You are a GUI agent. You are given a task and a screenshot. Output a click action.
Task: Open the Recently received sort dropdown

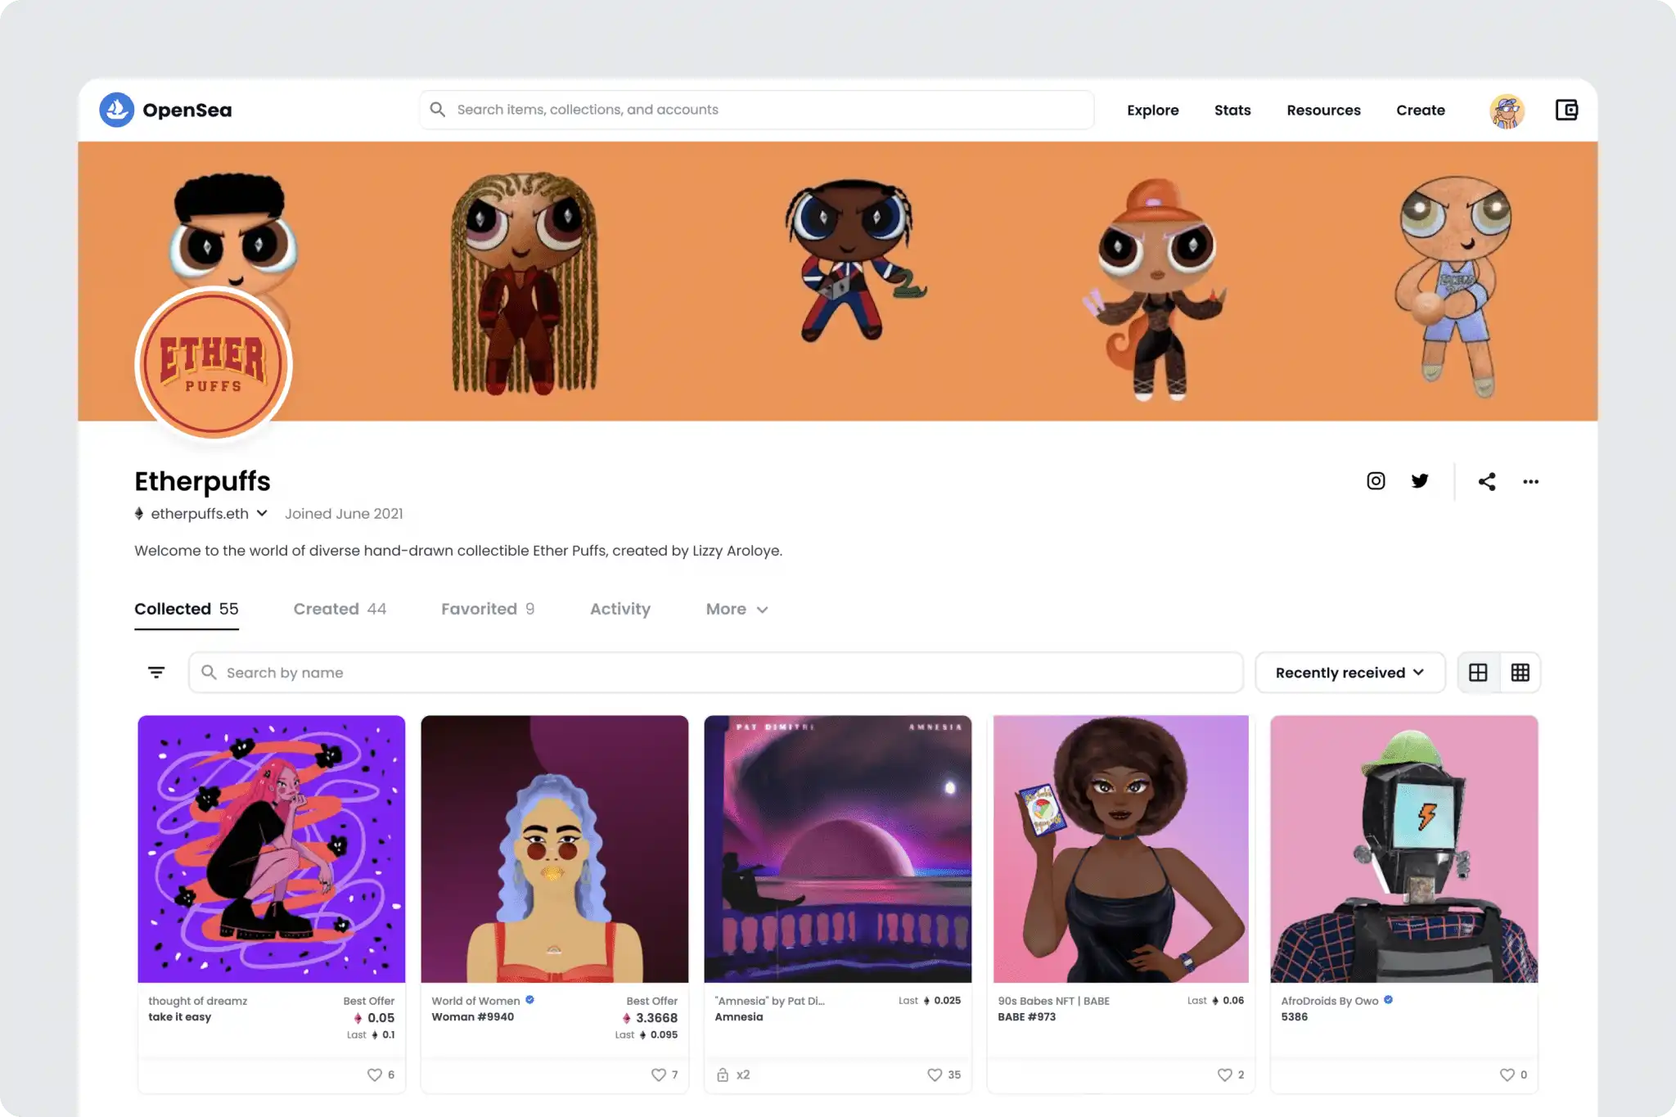[x=1349, y=672]
